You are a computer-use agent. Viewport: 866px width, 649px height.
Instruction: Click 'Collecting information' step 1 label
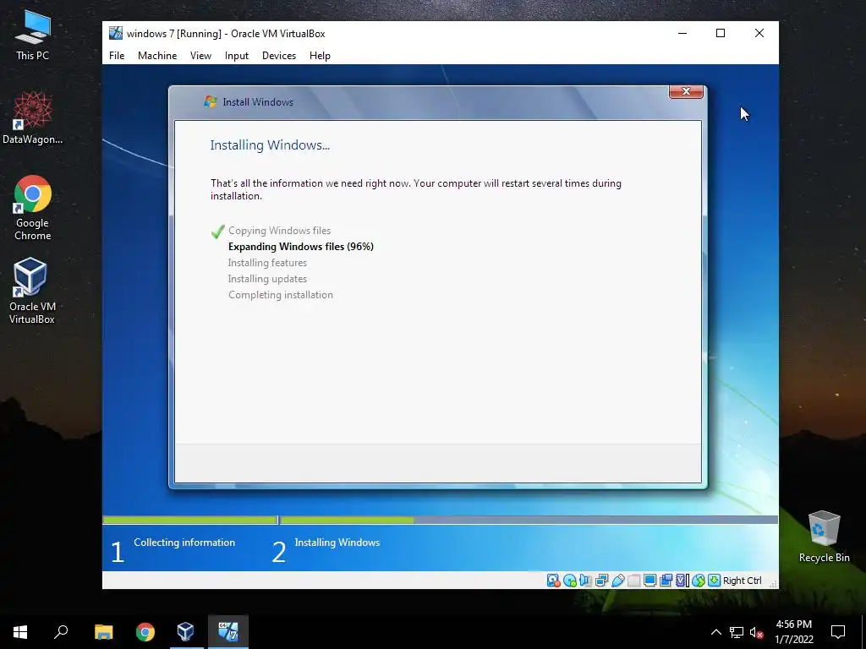[x=184, y=543]
